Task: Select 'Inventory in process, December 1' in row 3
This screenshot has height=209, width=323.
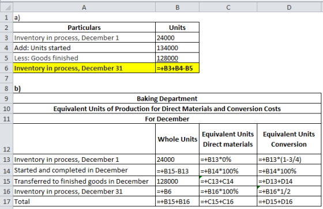Action: [84, 37]
